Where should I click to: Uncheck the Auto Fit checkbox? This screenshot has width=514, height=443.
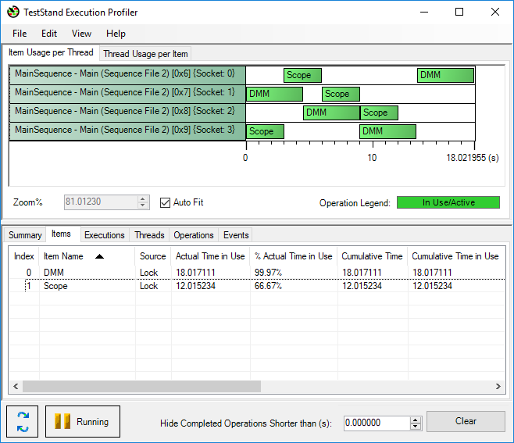coord(165,202)
